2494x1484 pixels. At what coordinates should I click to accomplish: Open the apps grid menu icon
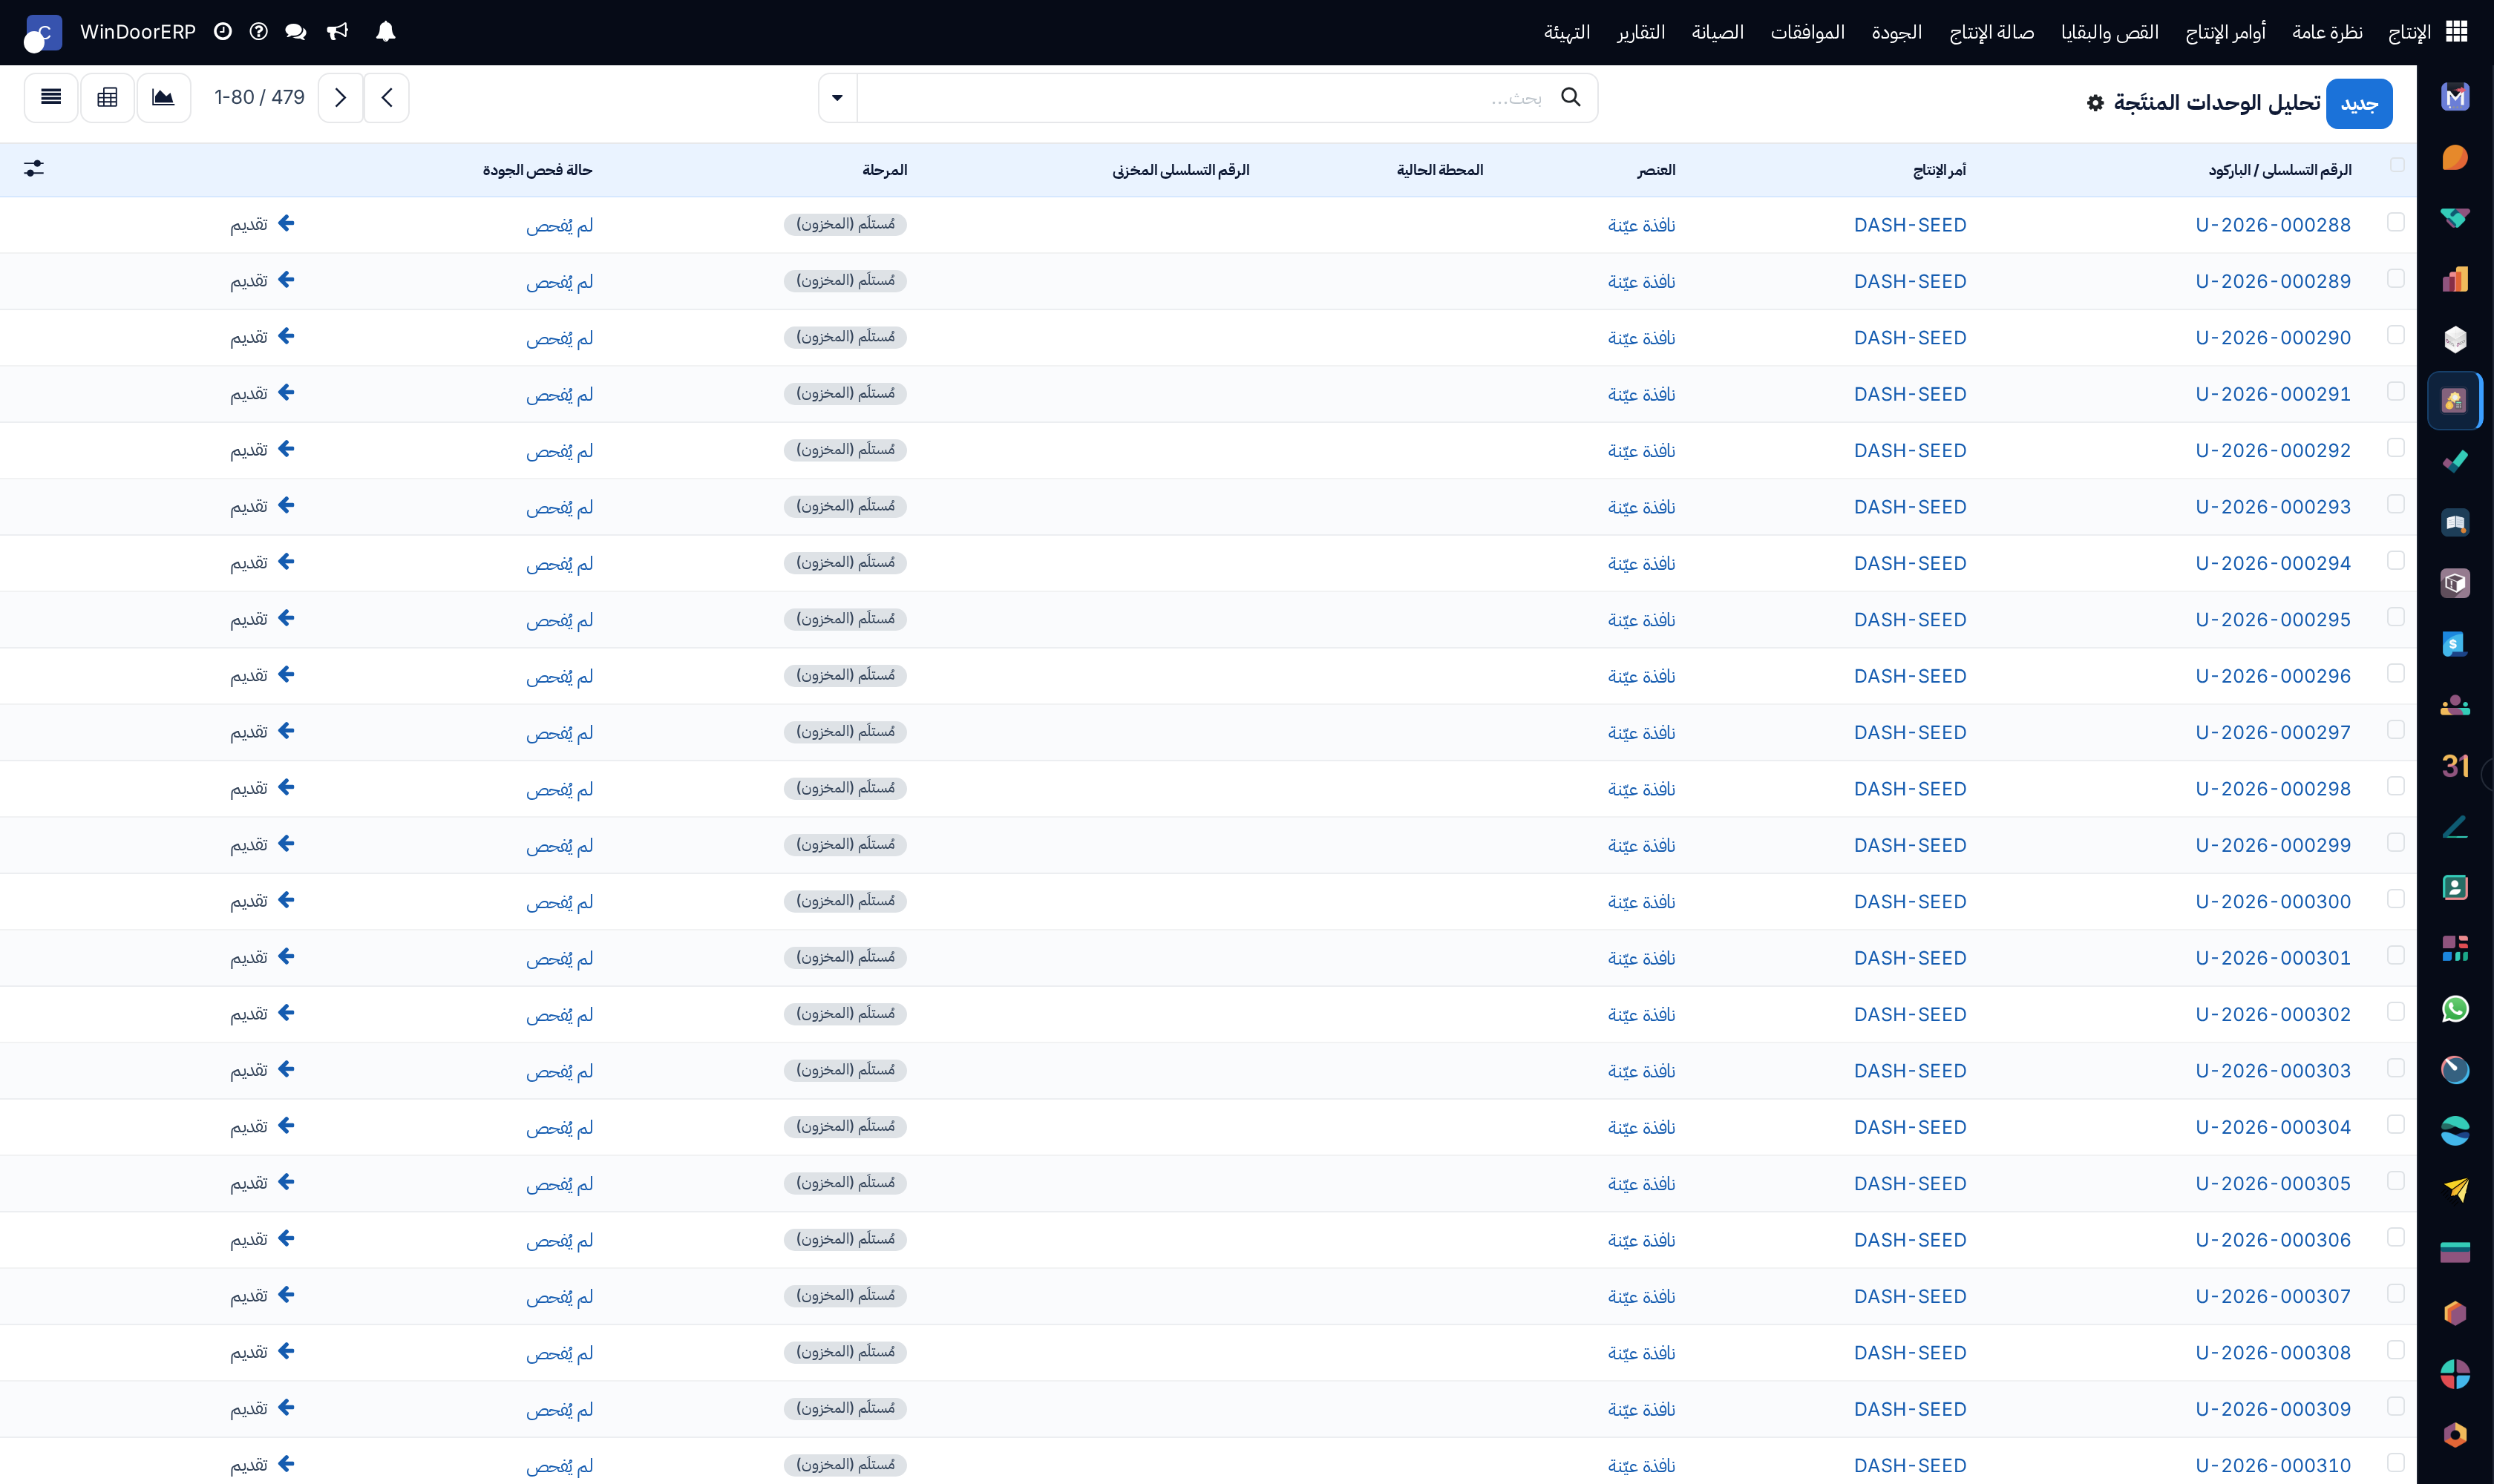(2457, 32)
